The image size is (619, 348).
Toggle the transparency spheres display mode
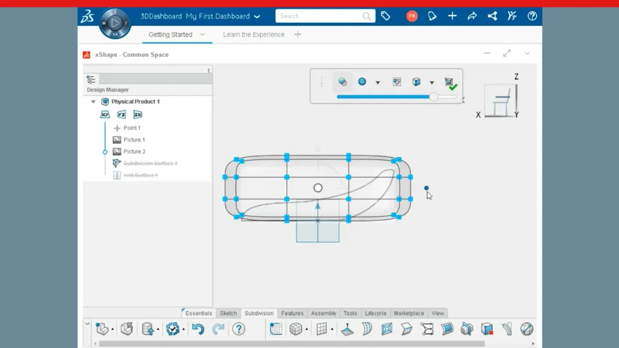pos(342,82)
